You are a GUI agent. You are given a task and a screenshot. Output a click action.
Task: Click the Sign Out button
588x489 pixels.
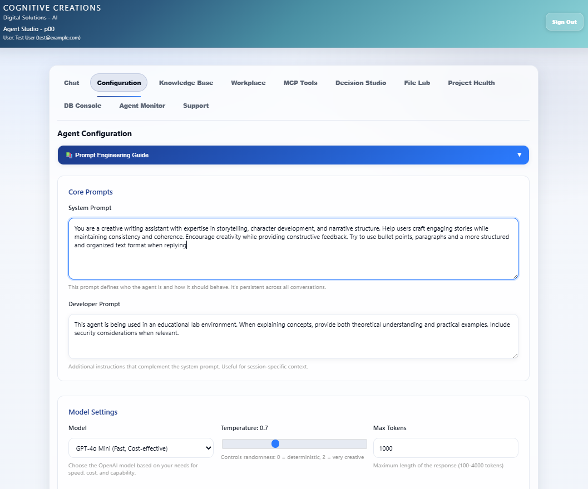564,22
